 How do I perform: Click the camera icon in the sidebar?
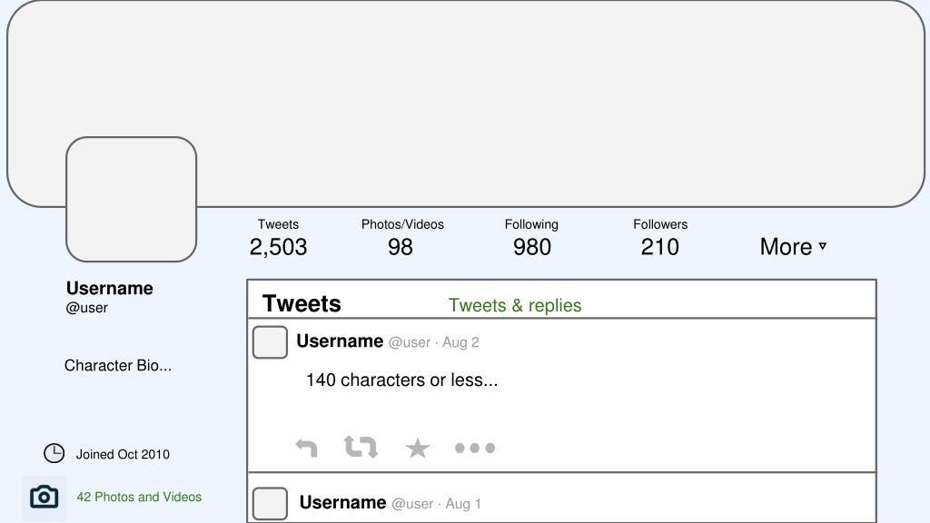pos(45,497)
